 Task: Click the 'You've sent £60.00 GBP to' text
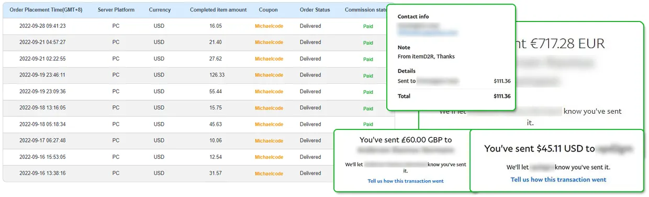(x=406, y=140)
